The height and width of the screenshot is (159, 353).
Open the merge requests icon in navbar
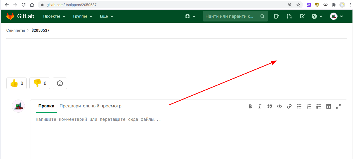click(289, 16)
